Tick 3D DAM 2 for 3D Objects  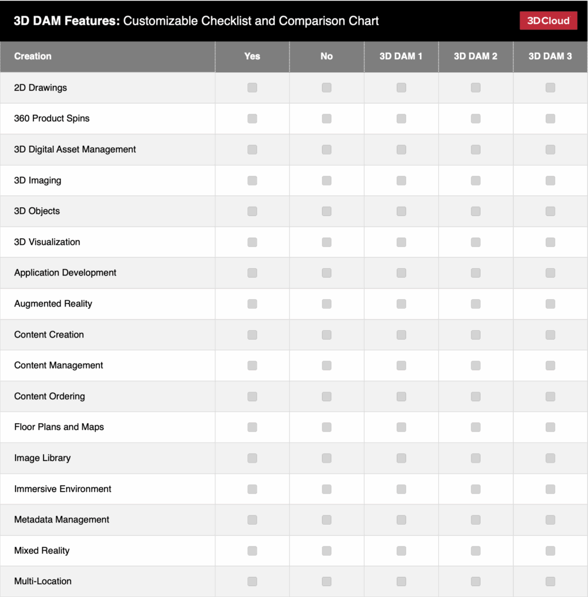(x=475, y=211)
